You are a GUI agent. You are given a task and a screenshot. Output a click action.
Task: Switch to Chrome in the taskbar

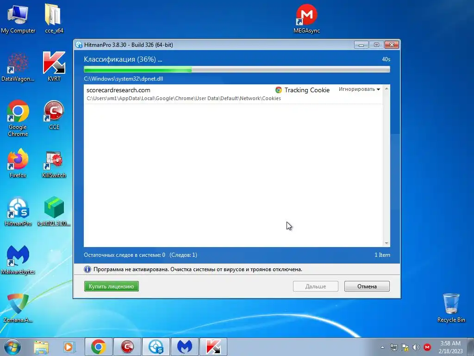(x=99, y=347)
